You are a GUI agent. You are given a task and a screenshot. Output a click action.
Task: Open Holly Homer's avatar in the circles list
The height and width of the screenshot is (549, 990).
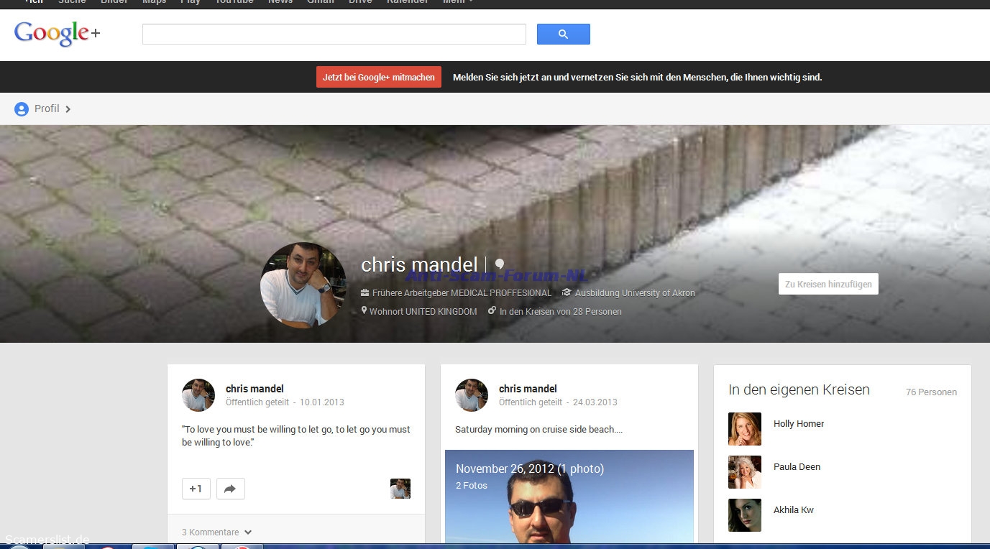[744, 429]
